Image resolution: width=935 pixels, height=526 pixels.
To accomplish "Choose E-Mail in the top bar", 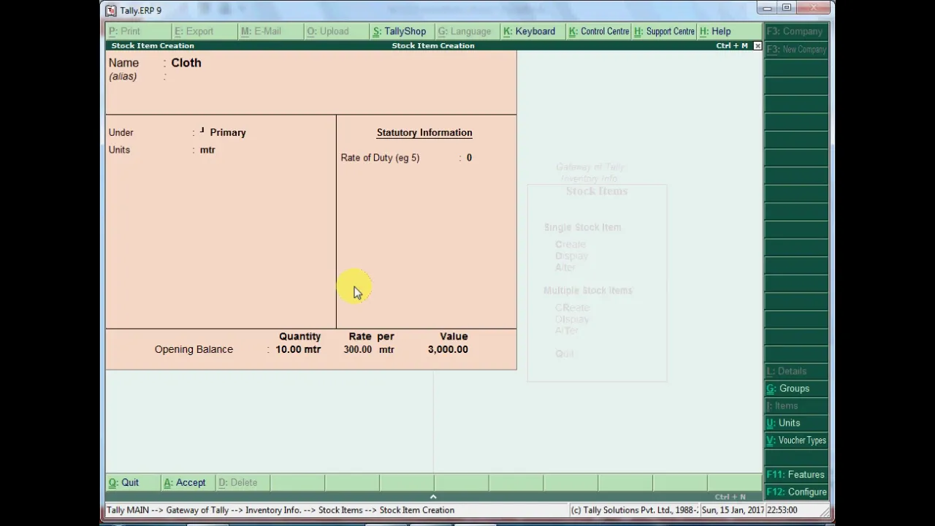I will pos(270,31).
